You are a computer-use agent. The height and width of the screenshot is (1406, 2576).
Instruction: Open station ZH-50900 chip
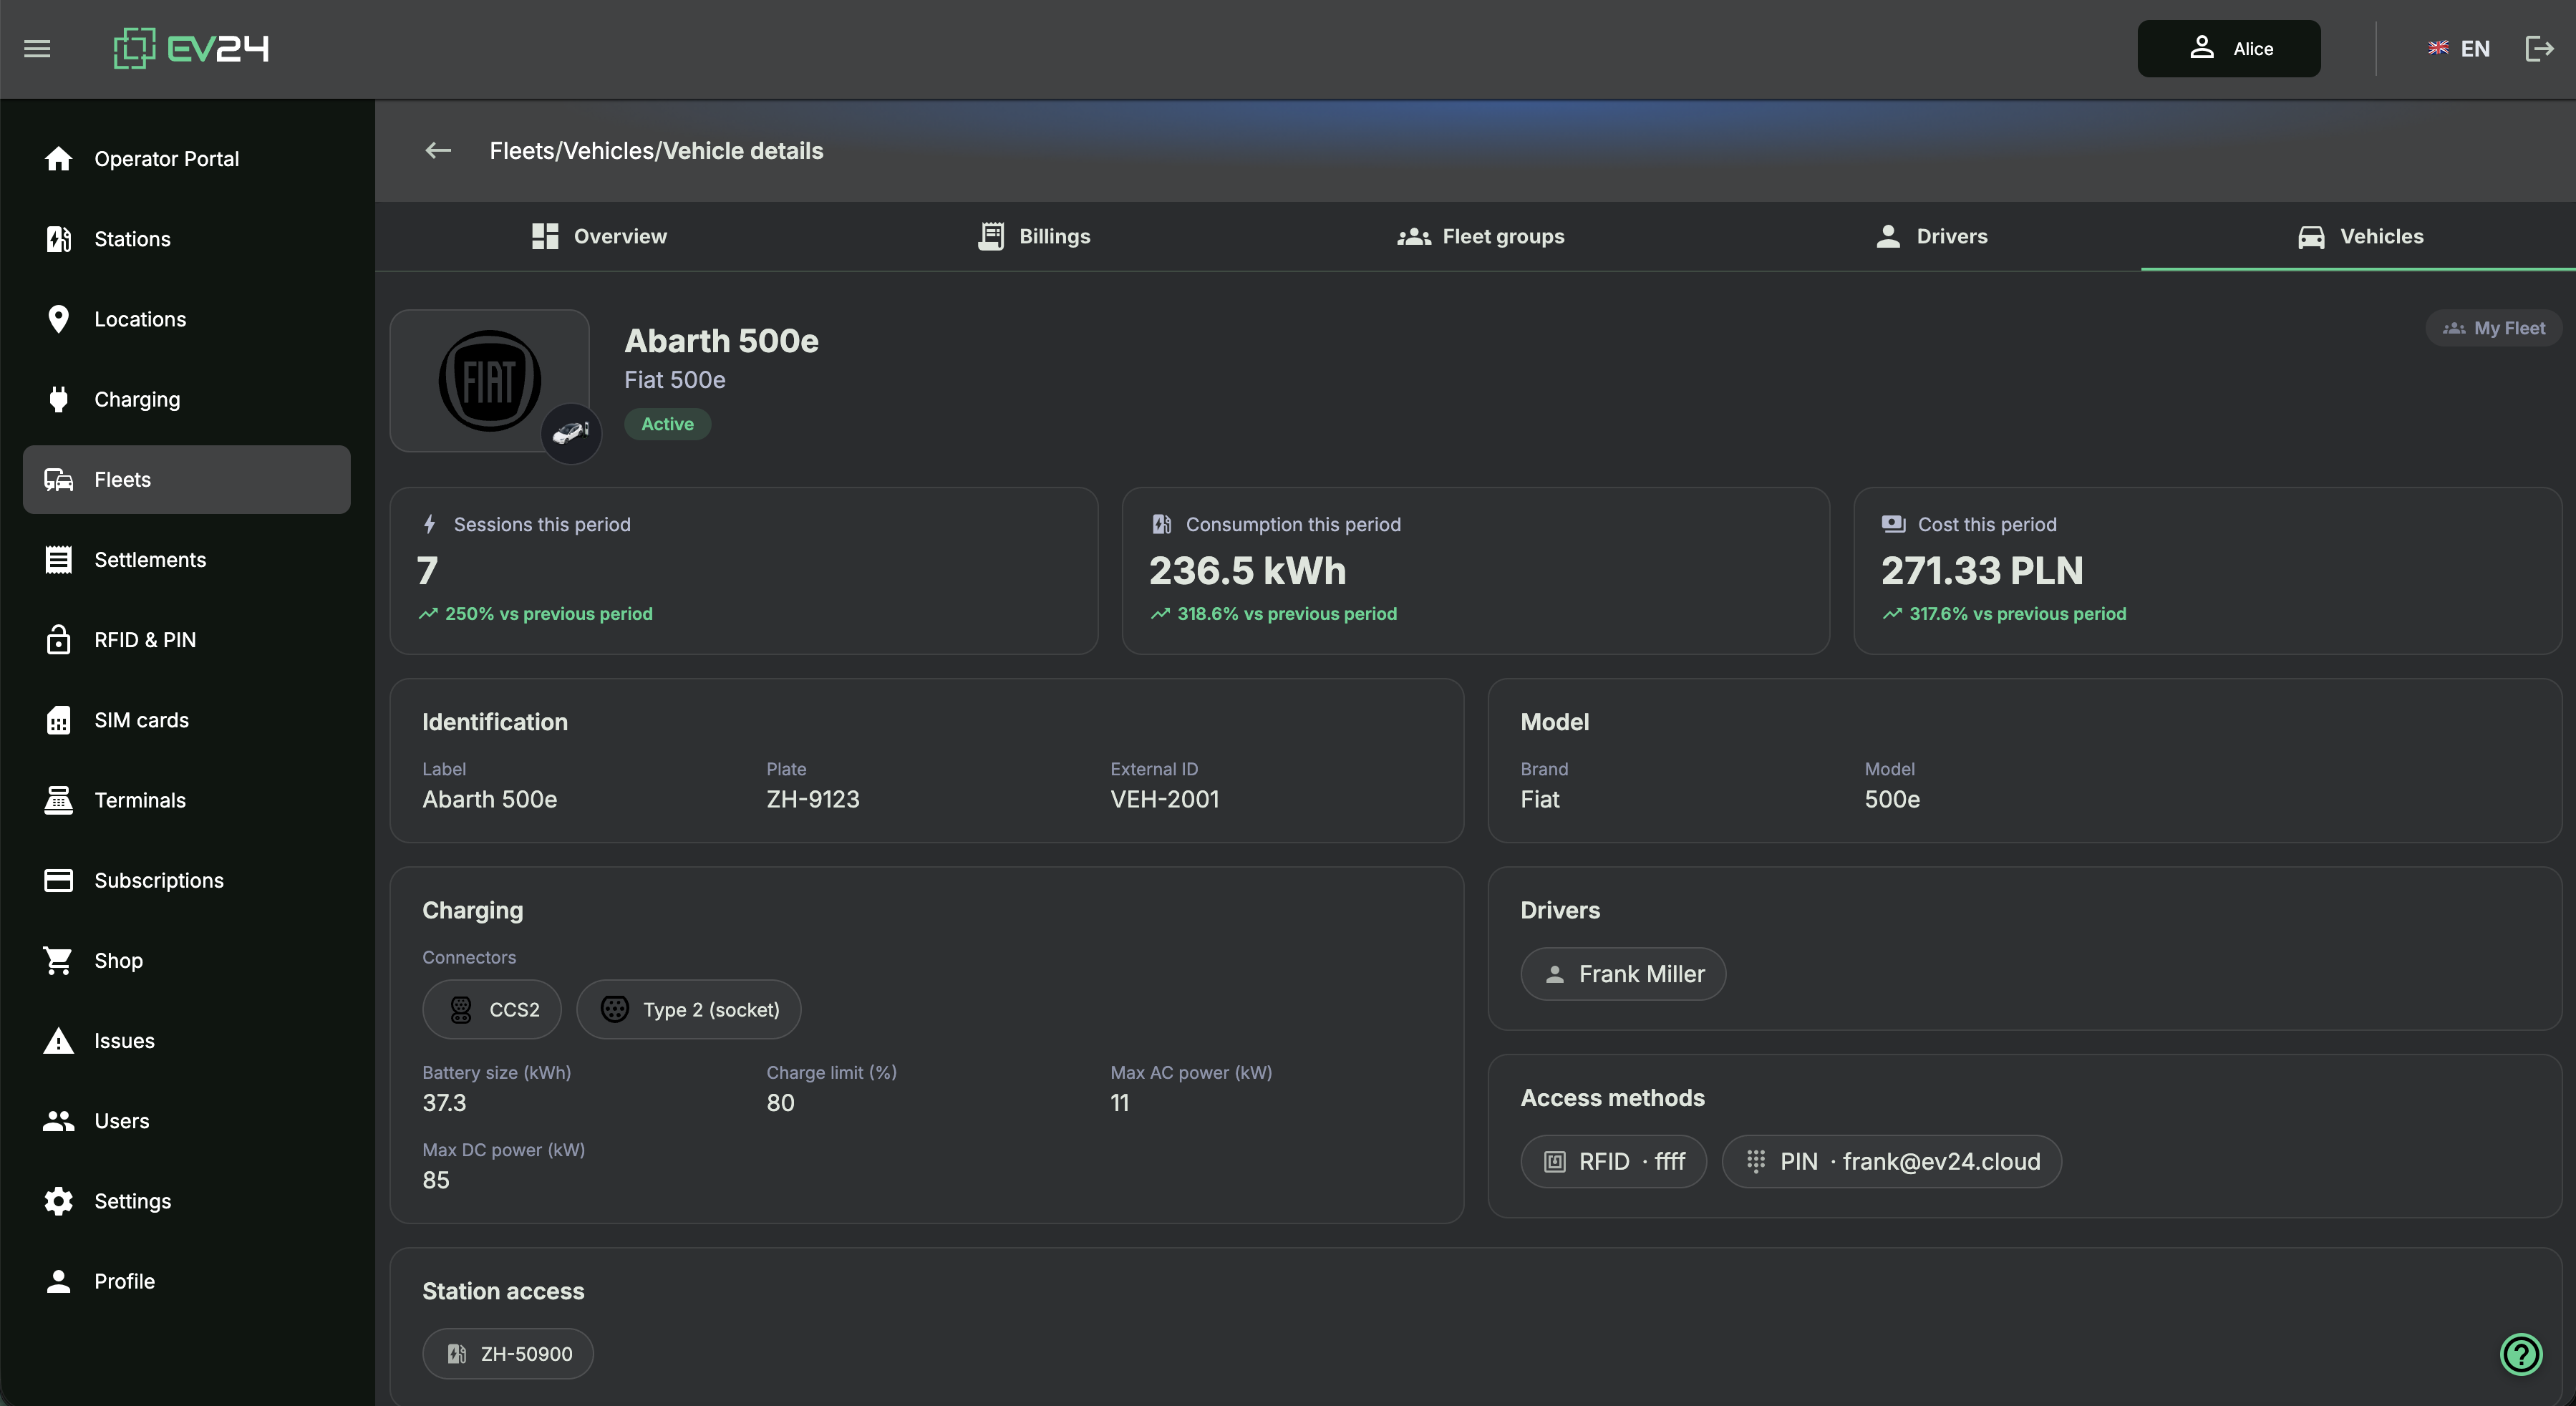coord(508,1354)
